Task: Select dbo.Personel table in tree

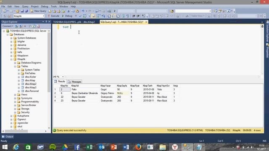Action: 32,91
